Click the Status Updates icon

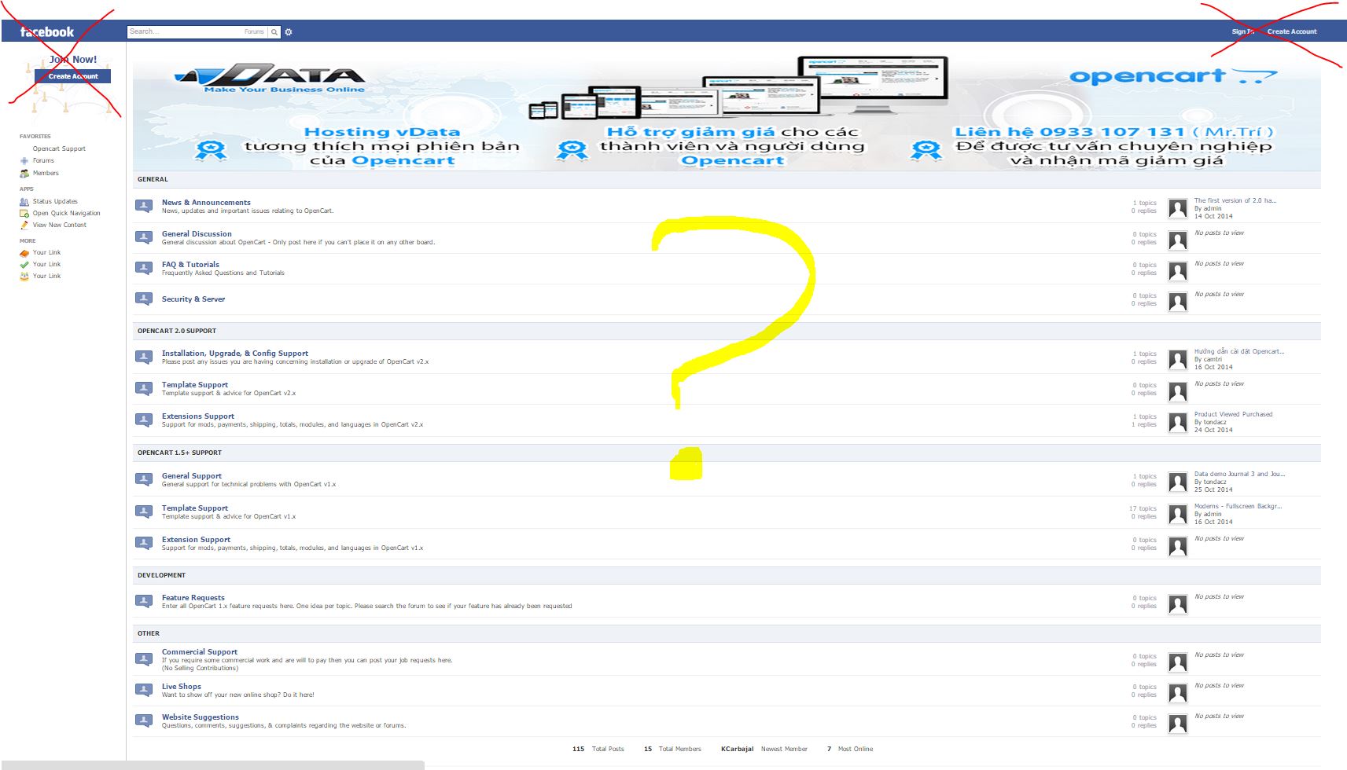(24, 201)
